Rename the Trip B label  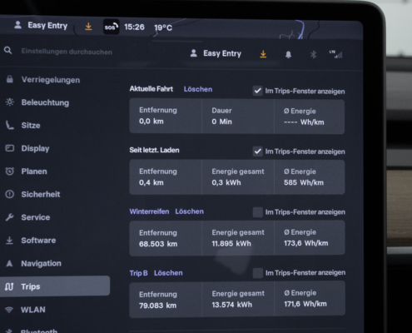click(x=138, y=273)
